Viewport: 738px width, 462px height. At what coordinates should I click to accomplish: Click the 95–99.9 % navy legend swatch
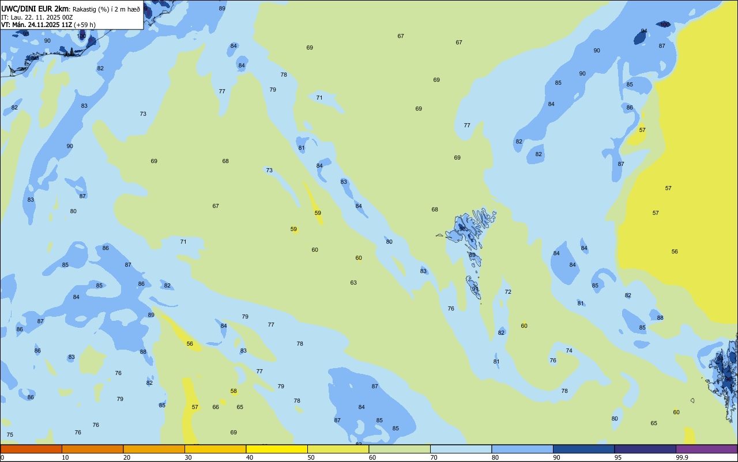[x=645, y=449]
